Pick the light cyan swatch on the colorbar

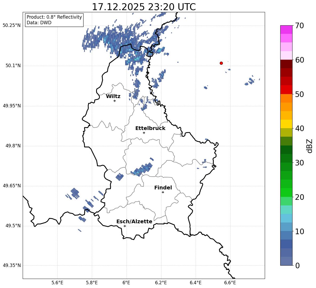click(x=286, y=210)
